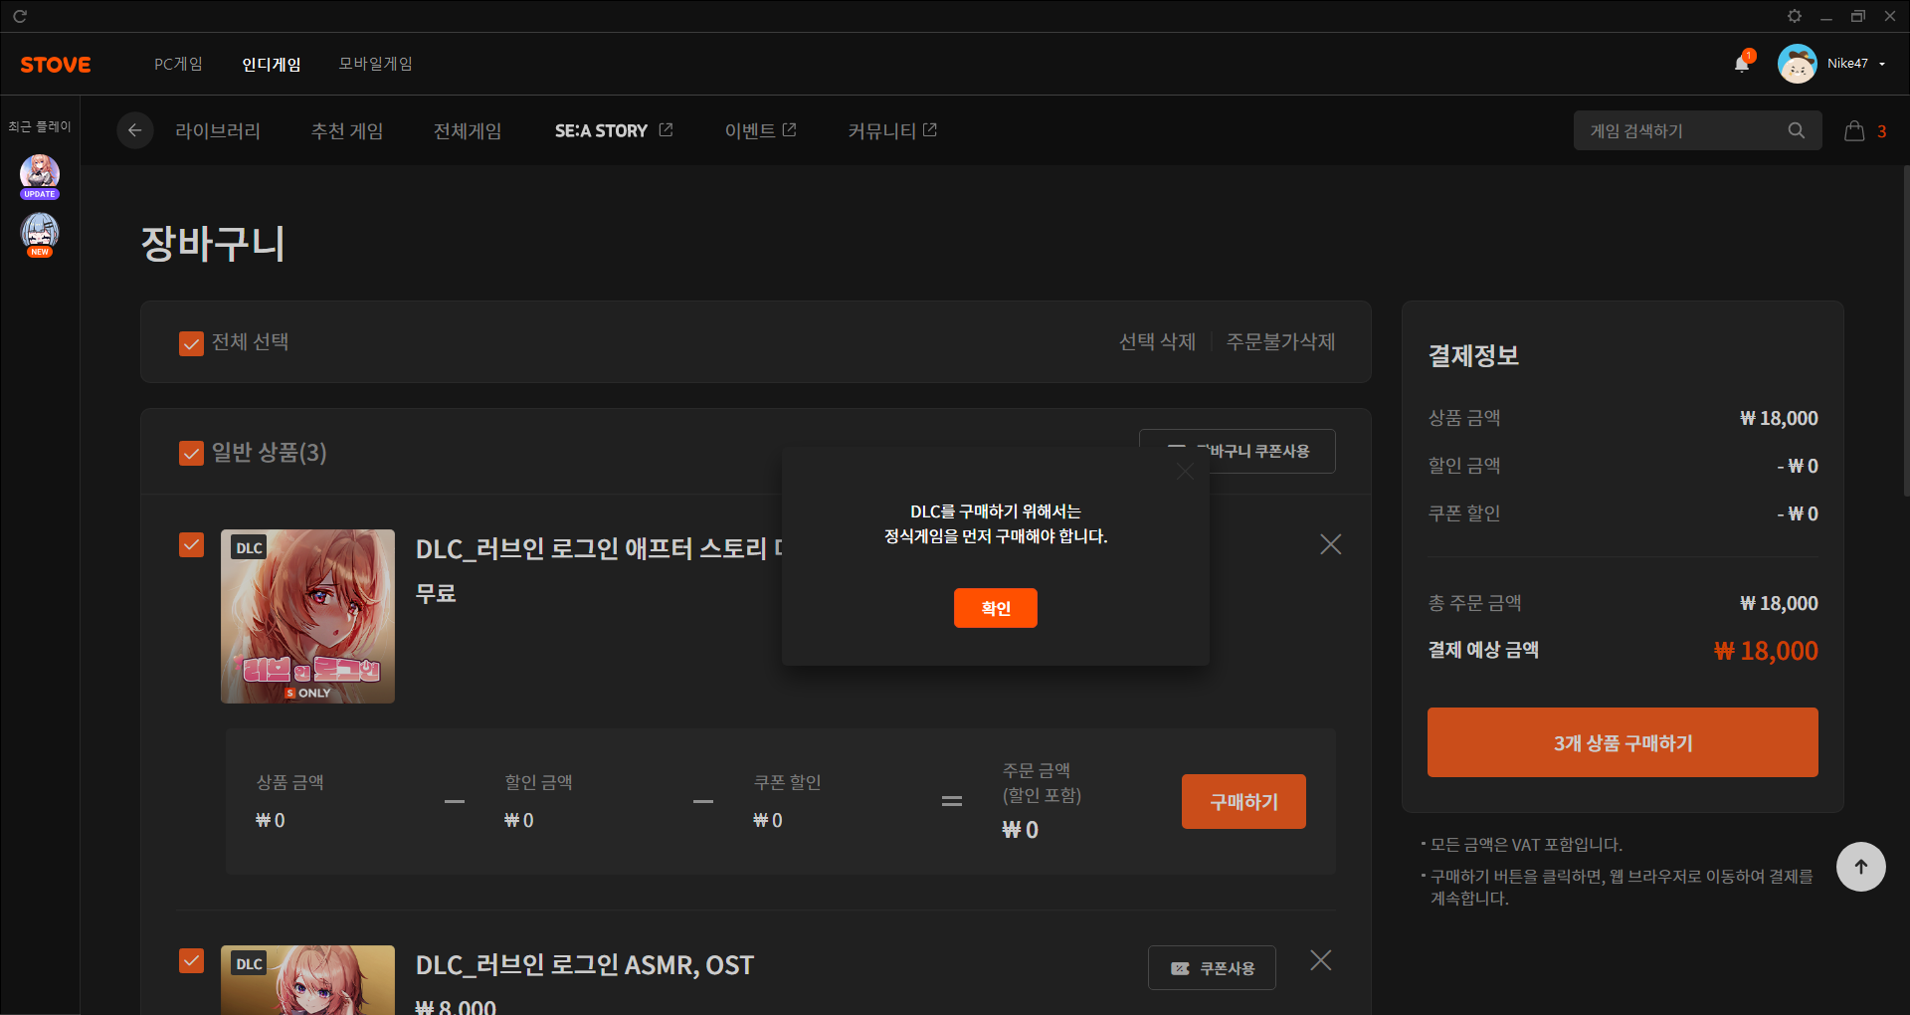Remove the 애프터 스토리 DLC from cart
This screenshot has height=1015, width=1910.
click(1330, 544)
